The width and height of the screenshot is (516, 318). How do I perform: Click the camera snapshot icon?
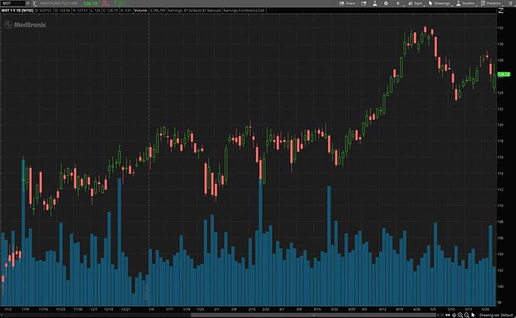click(364, 3)
